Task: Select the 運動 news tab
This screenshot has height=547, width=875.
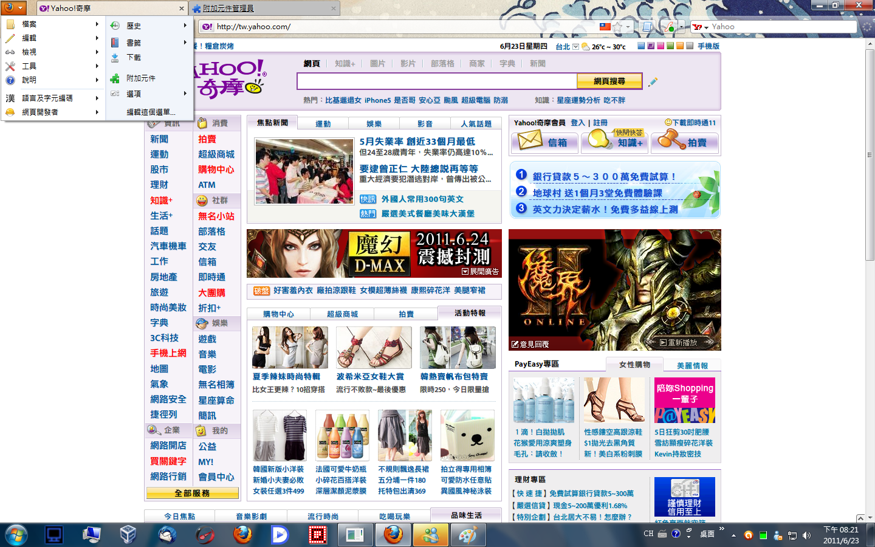Action: 323,123
